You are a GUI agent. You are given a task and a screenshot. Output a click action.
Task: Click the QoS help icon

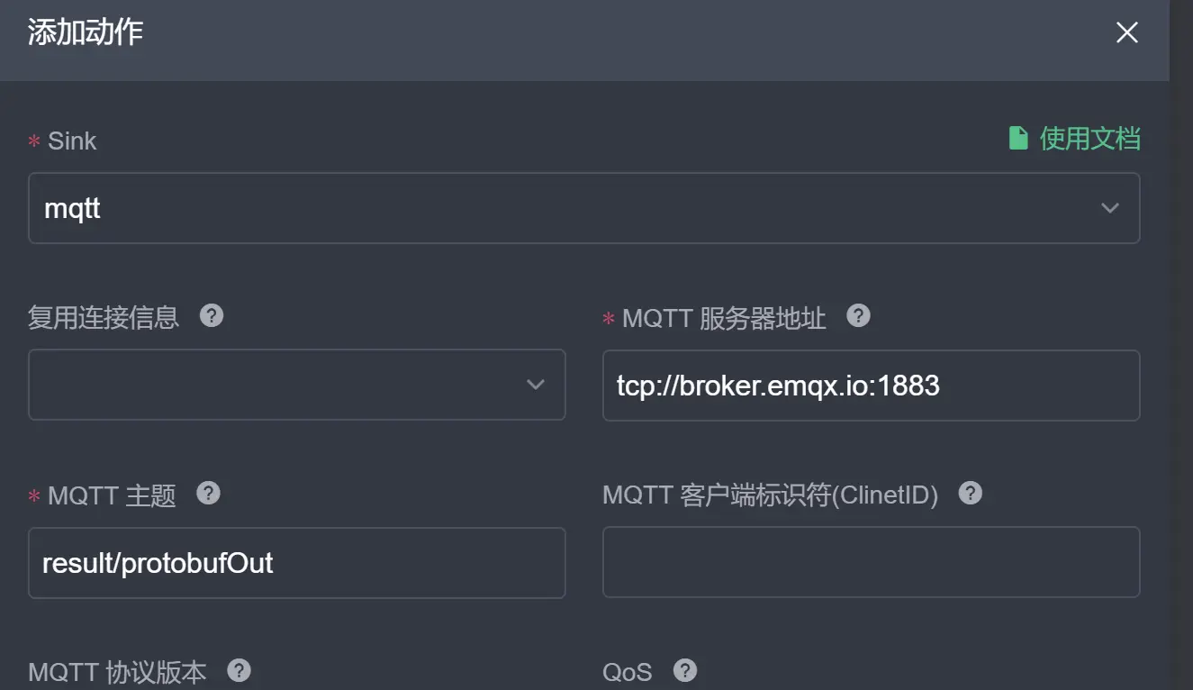click(684, 670)
